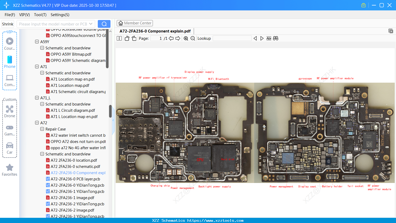Rotate the PDF page clockwise

(134, 38)
